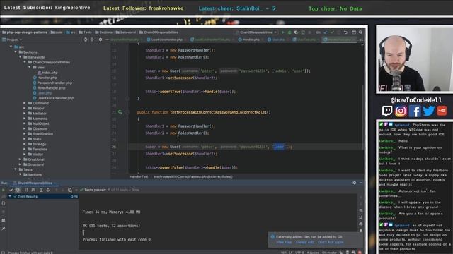The height and width of the screenshot is (254, 453).
Task: Click the editor vertical scrollbar thumb
Action: (363, 116)
